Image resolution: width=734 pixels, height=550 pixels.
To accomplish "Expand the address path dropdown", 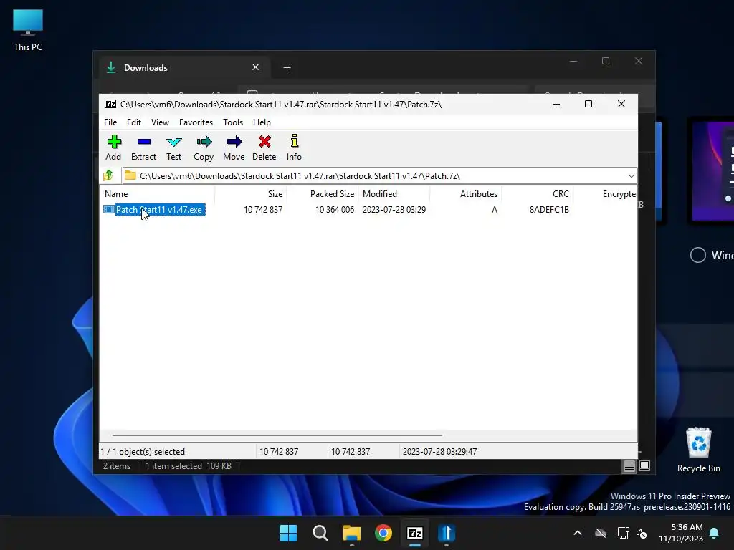I will tap(631, 176).
